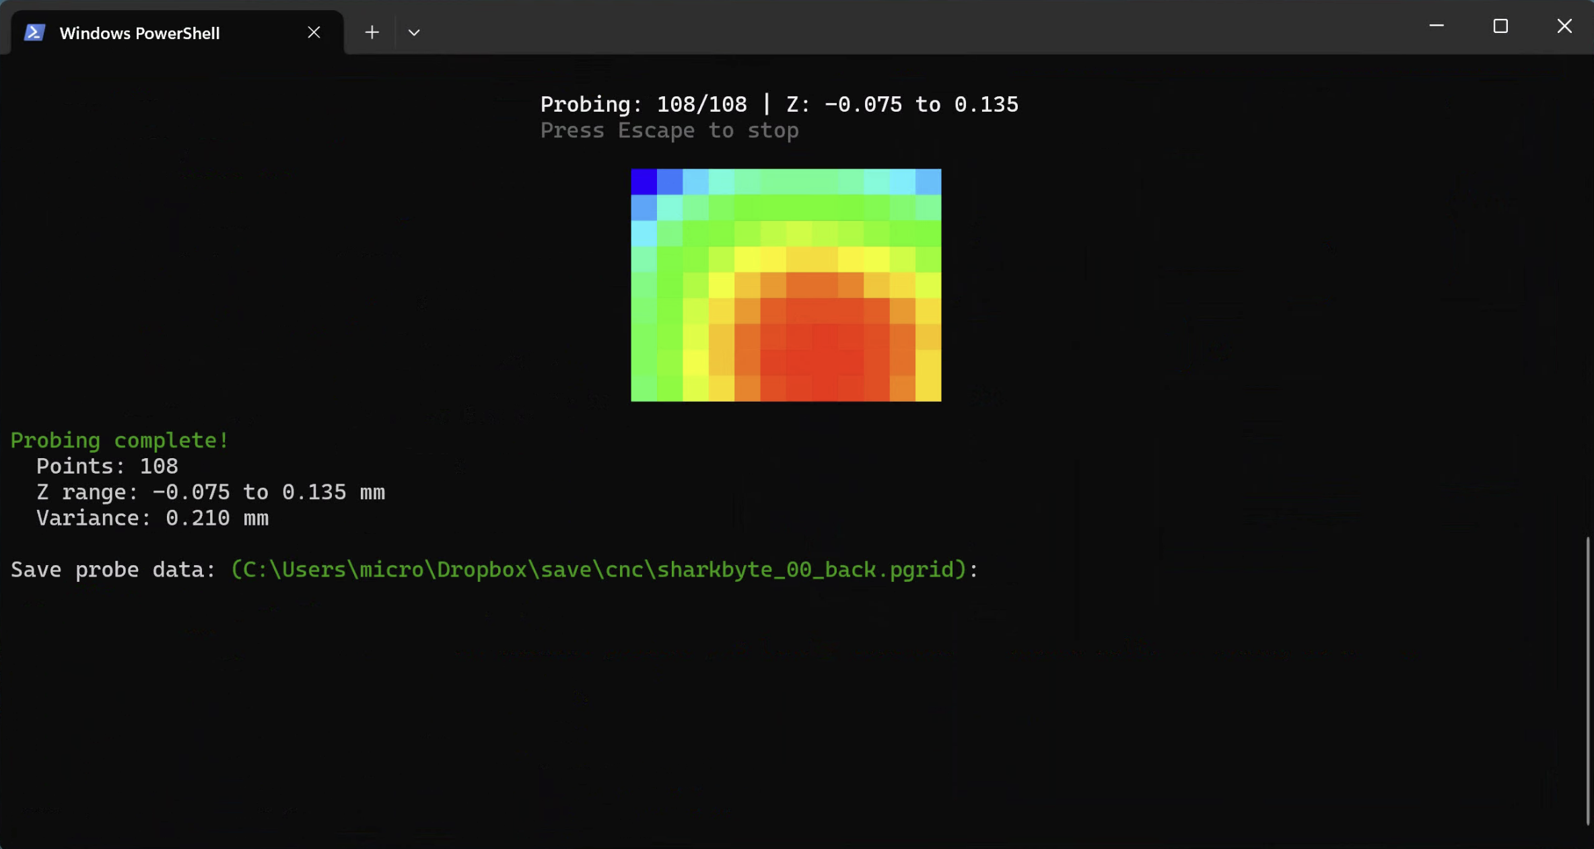Select the Windows PowerShell tab title
The image size is (1594, 849).
point(139,32)
